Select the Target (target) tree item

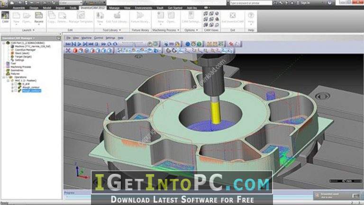click(23, 57)
